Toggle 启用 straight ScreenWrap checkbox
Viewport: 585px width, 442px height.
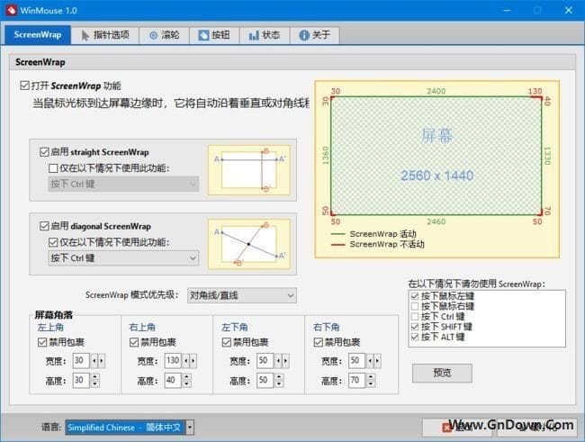[44, 152]
